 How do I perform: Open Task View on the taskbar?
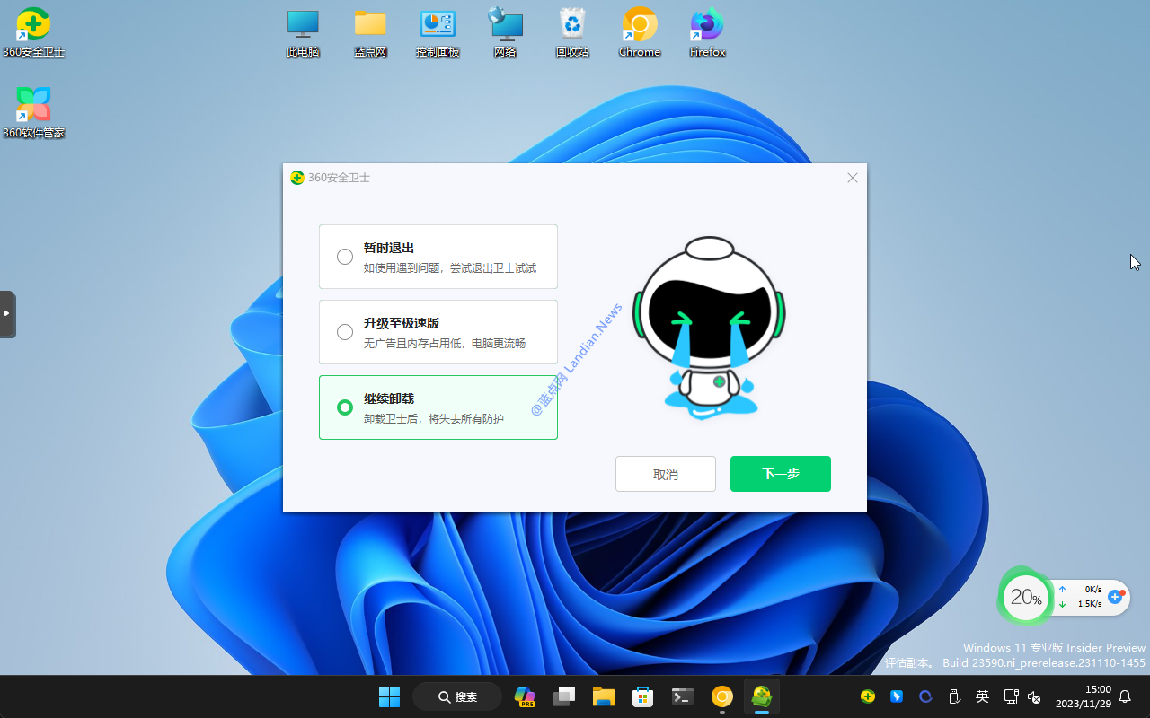point(564,696)
